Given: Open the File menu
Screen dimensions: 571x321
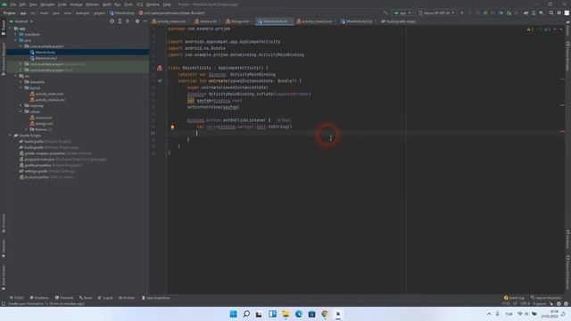Looking at the screenshot, I should [x=13, y=4].
